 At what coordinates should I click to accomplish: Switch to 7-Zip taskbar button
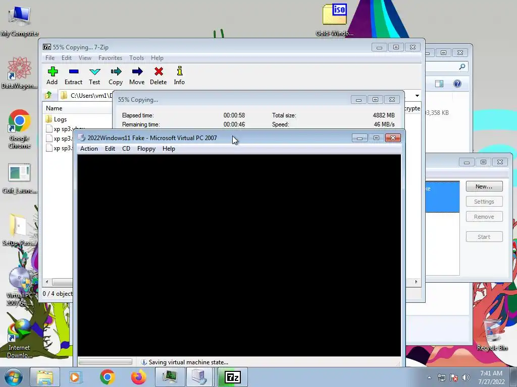click(232, 377)
